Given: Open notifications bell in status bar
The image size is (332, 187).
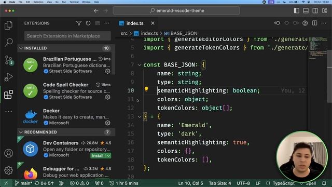Looking at the screenshot, I should (x=324, y=183).
